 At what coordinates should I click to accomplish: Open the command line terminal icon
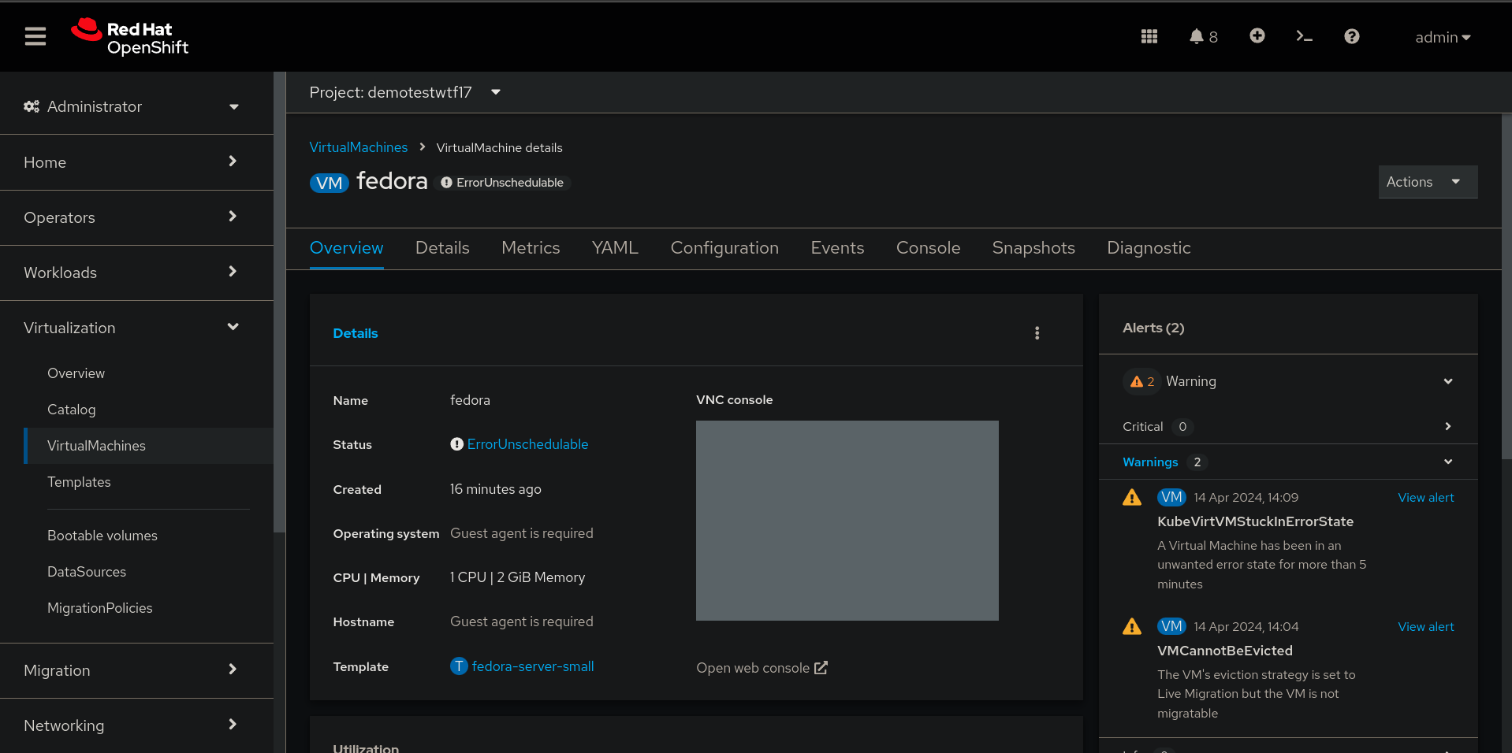click(1304, 36)
